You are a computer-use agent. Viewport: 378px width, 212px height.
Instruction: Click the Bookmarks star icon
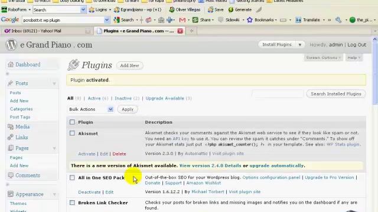click(x=249, y=20)
